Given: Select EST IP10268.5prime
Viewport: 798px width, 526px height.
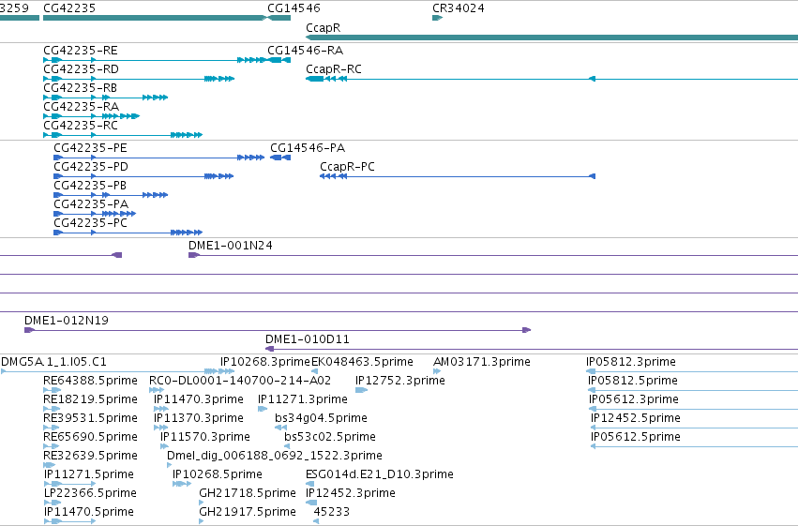Looking at the screenshot, I should (218, 474).
